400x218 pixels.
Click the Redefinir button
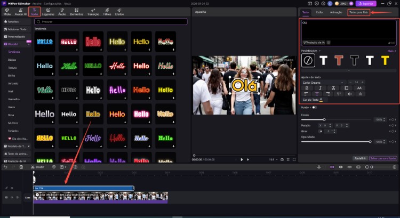point(360,158)
